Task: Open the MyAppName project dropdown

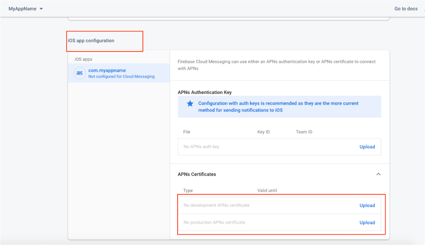Action: [x=26, y=9]
